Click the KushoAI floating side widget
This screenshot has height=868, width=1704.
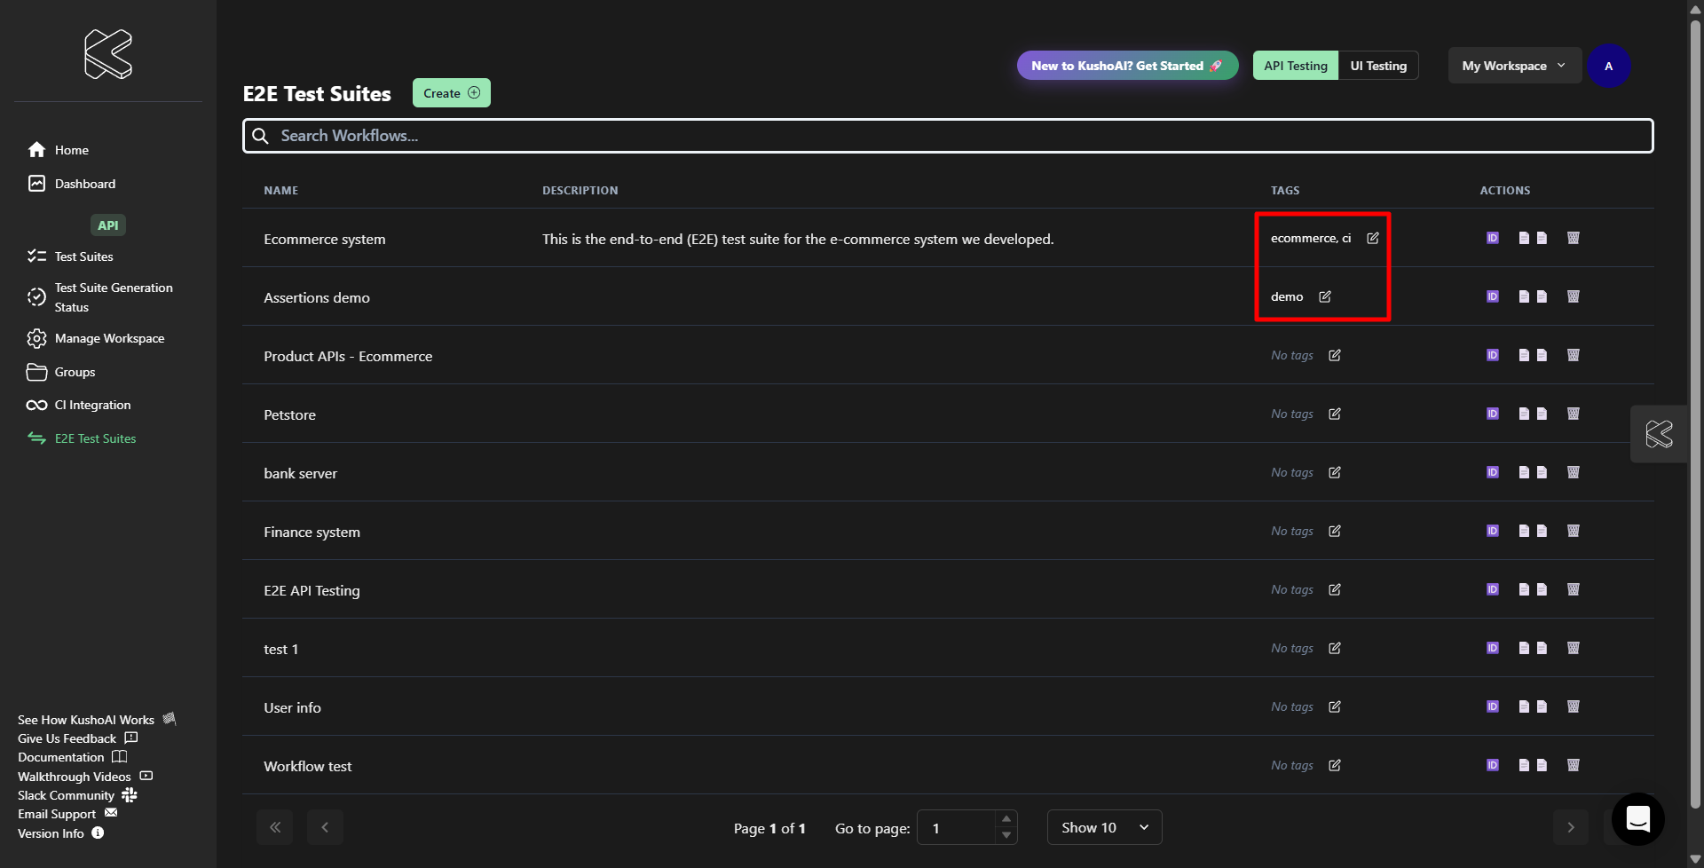tap(1658, 434)
